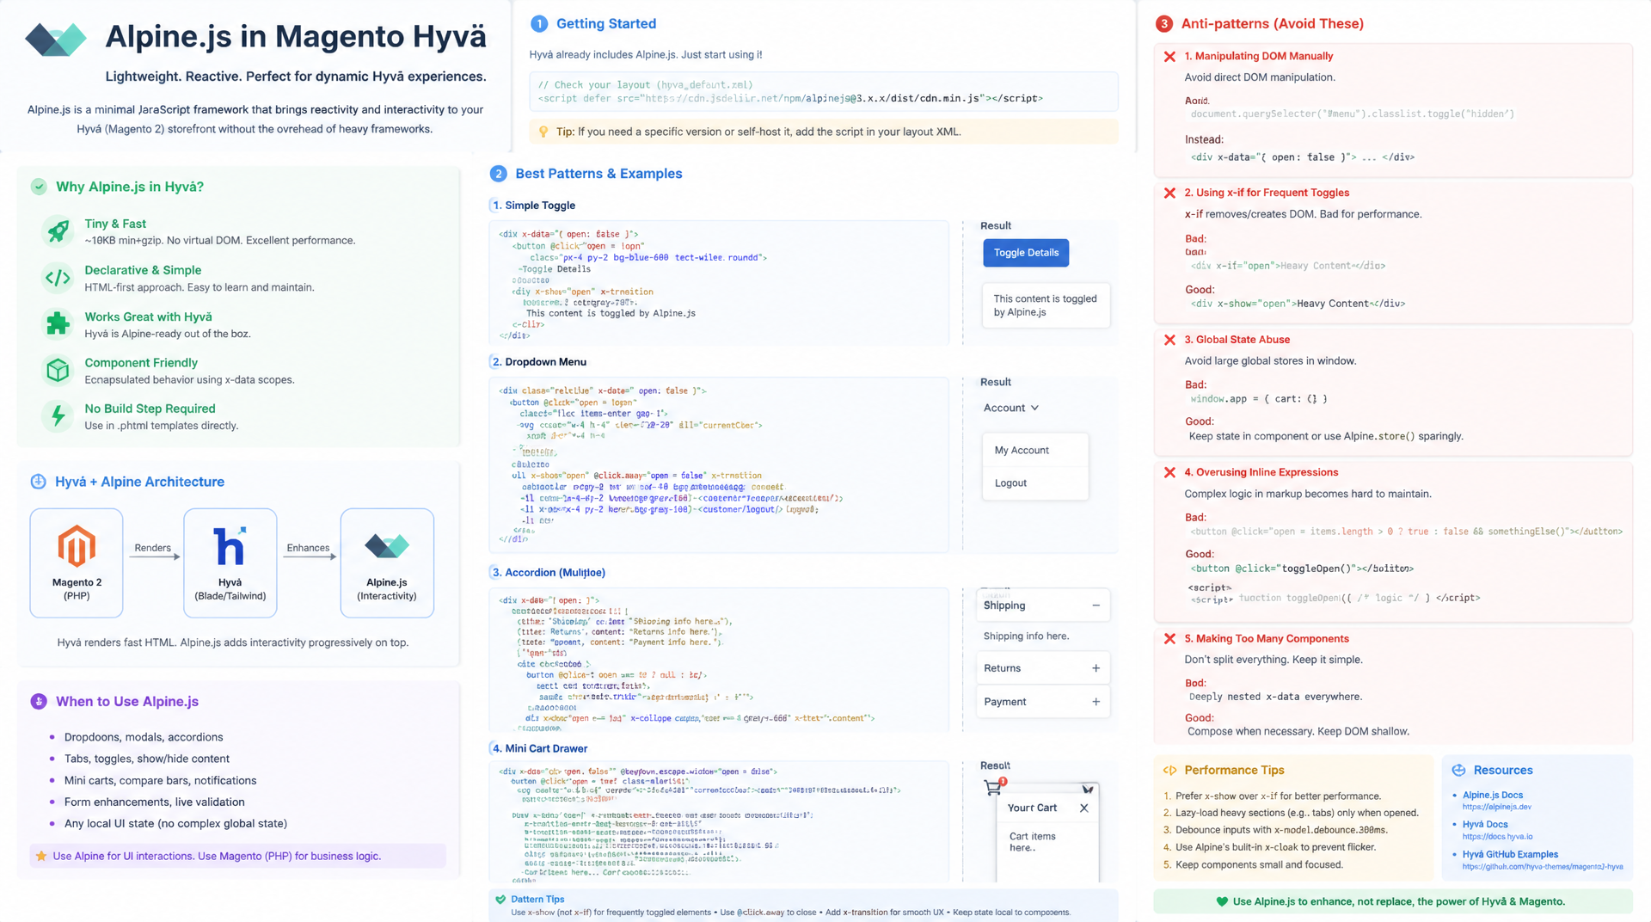Click the Alpine.js logo in architecture diagram
The width and height of the screenshot is (1651, 922).
click(387, 545)
